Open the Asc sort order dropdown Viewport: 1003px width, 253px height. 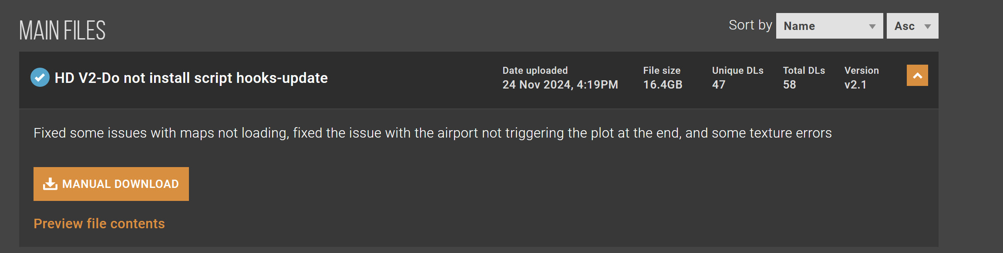[912, 26]
